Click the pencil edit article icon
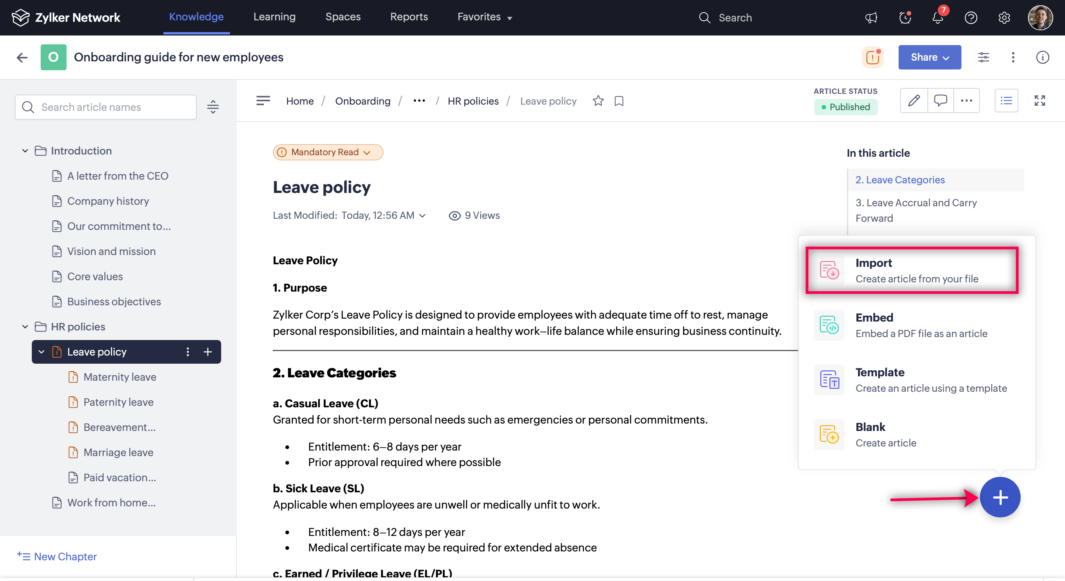Screen dimensions: 1065x581 click(x=914, y=101)
